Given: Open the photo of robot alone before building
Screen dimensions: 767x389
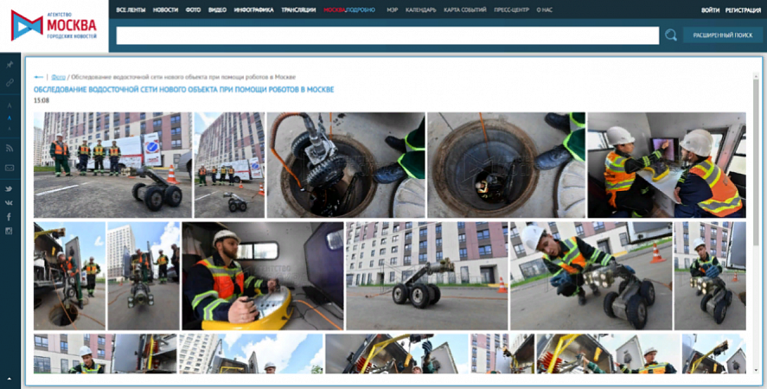Looking at the screenshot, I should click(427, 276).
